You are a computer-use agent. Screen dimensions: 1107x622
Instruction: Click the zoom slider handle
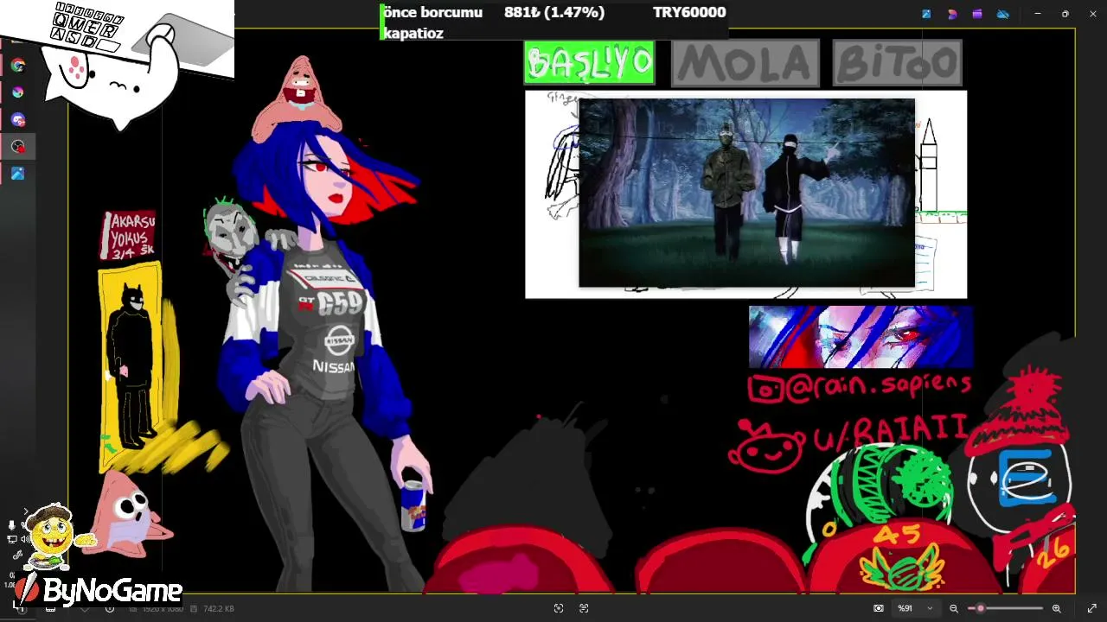[980, 608]
